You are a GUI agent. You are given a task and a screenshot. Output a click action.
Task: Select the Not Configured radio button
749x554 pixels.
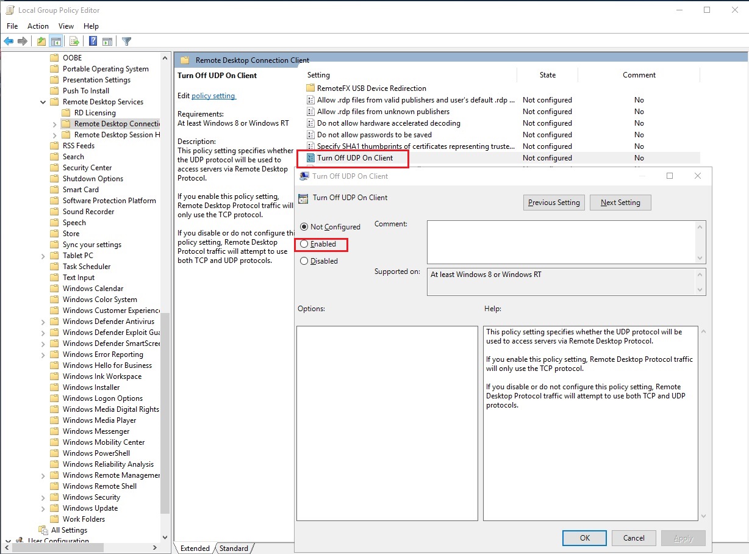click(x=304, y=227)
